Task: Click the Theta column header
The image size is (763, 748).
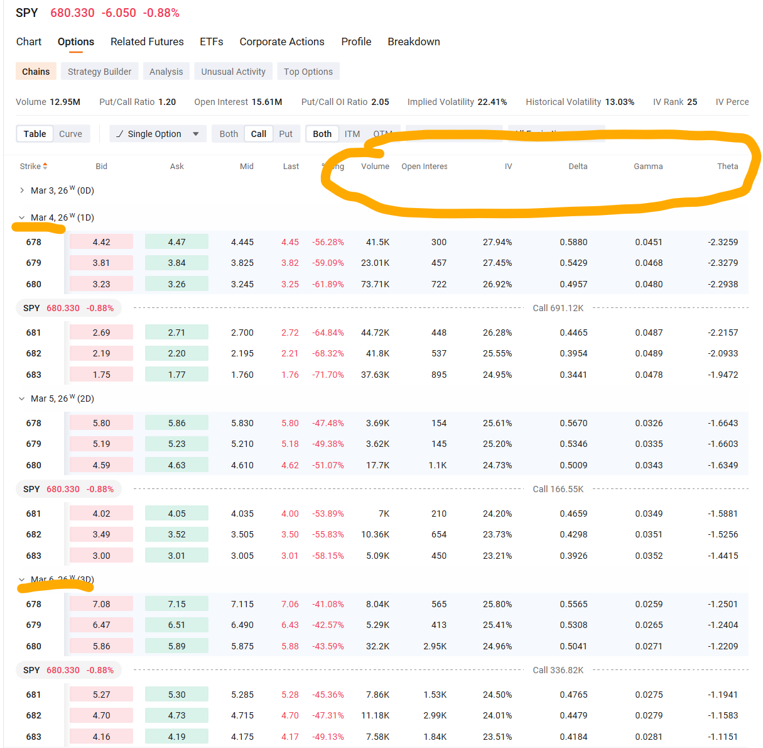Action: click(727, 167)
